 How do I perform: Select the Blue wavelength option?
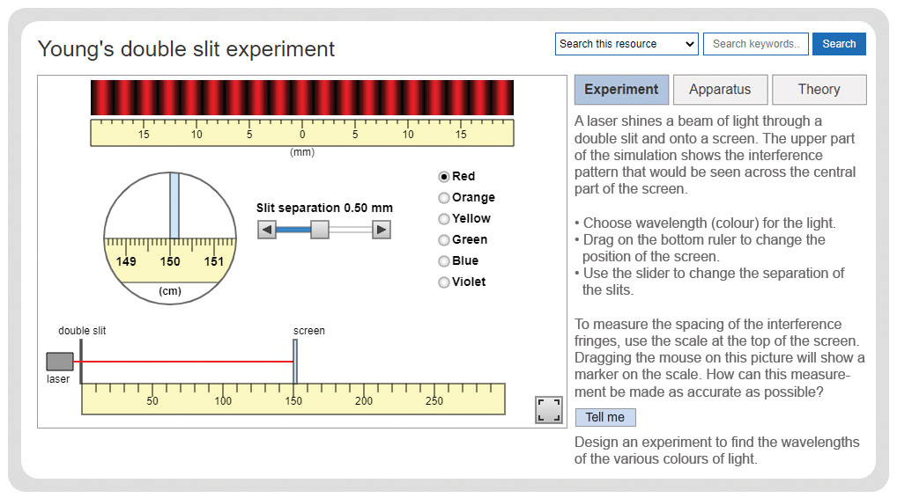click(443, 261)
